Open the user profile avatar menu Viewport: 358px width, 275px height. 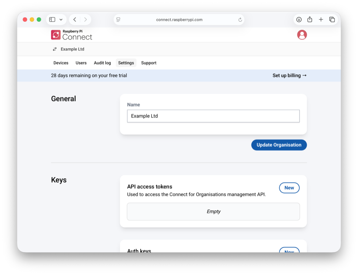pos(302,35)
